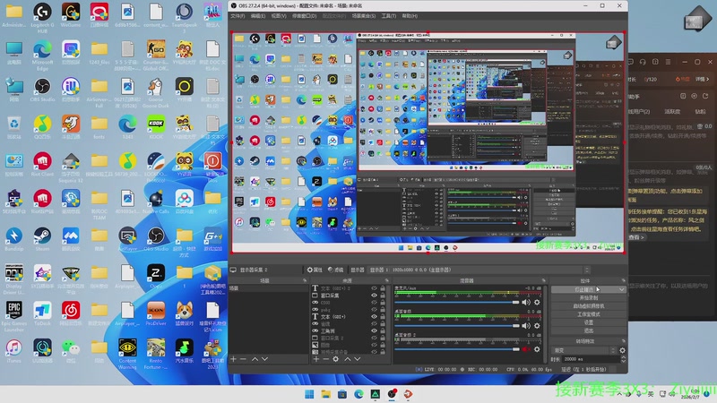Add a new scene with the plus icon

point(233,359)
